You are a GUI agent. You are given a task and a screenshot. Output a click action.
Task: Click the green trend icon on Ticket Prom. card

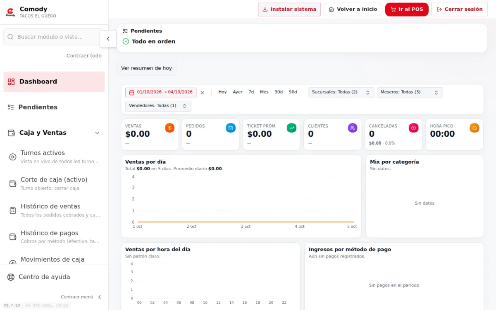[x=292, y=128]
